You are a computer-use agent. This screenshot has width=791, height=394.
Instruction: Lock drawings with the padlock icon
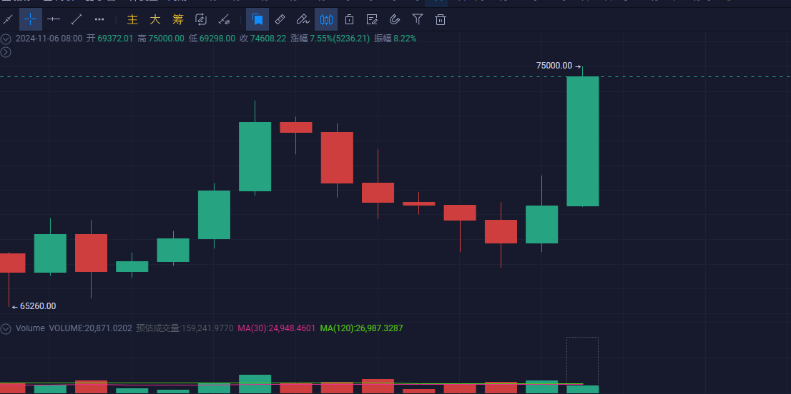pyautogui.click(x=349, y=19)
